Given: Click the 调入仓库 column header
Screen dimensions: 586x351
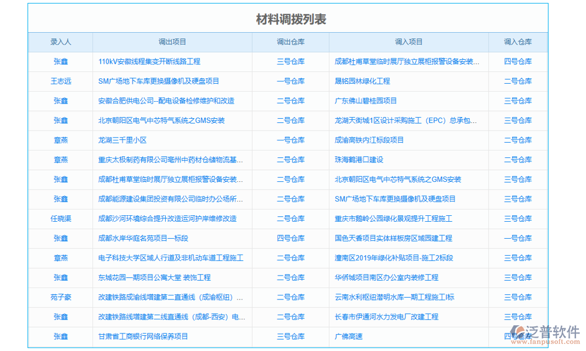Looking at the screenshot, I should (x=518, y=42).
